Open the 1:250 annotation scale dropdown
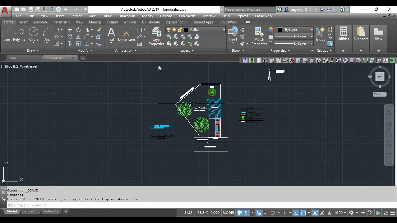397x223 pixels. pos(340,213)
